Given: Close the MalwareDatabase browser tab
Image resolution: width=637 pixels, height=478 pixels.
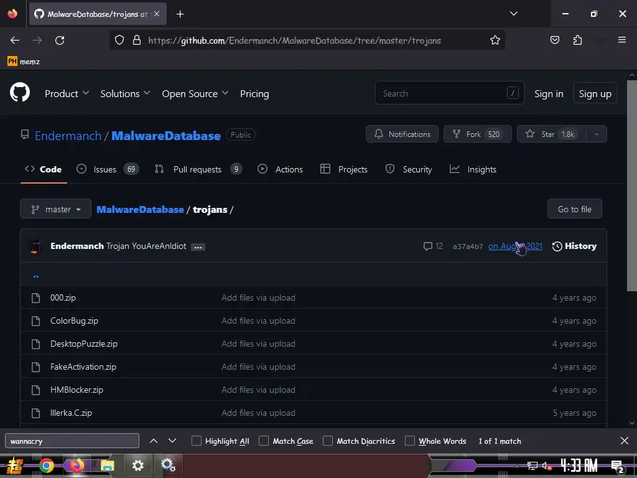Looking at the screenshot, I should click(x=157, y=14).
